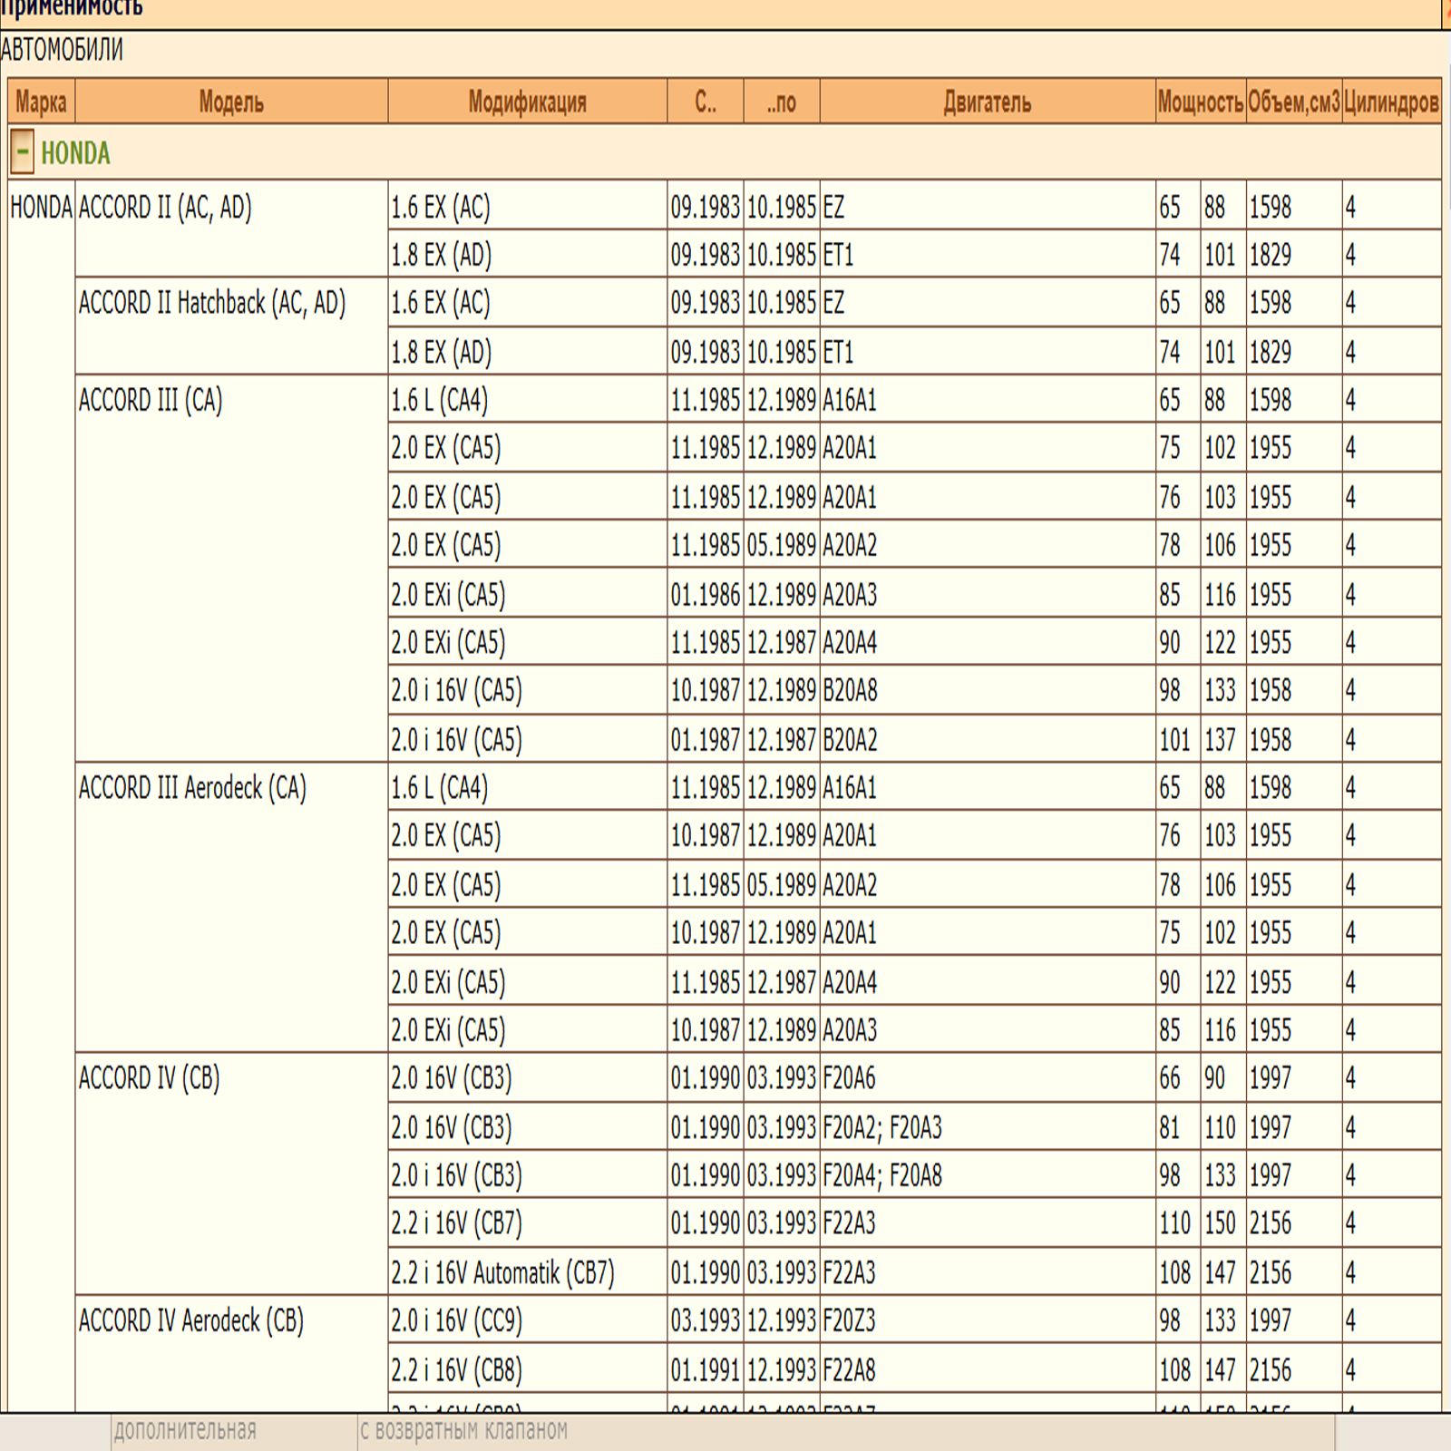Select the B20A8 engine cell
Screen dimensions: 1451x1451
[x=850, y=691]
